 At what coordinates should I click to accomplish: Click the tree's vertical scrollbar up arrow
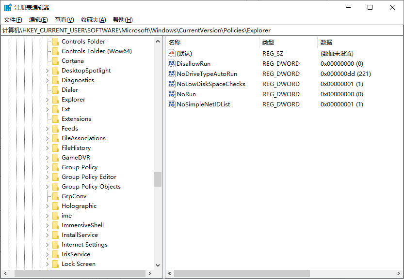(158, 41)
